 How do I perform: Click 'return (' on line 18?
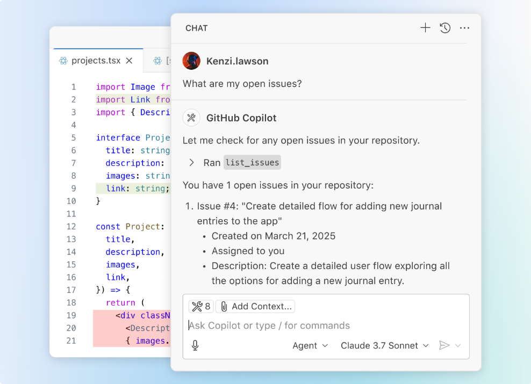pyautogui.click(x=125, y=302)
